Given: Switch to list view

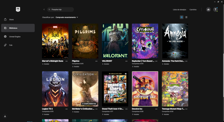Looking at the screenshot, I should pyautogui.click(x=186, y=17).
